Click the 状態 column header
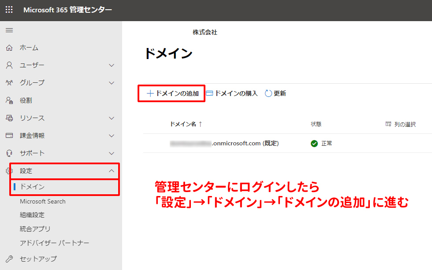This screenshot has height=270, width=432. pyautogui.click(x=316, y=124)
